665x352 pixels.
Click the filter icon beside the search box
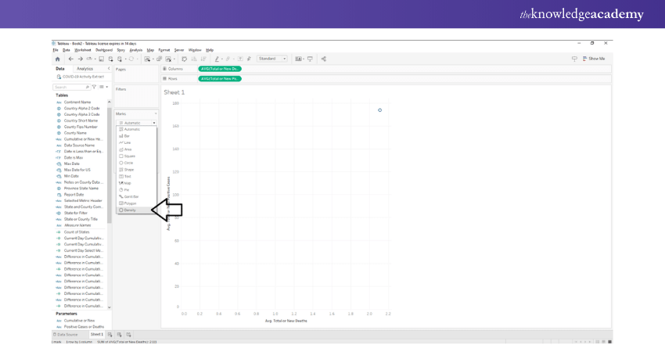tap(95, 87)
